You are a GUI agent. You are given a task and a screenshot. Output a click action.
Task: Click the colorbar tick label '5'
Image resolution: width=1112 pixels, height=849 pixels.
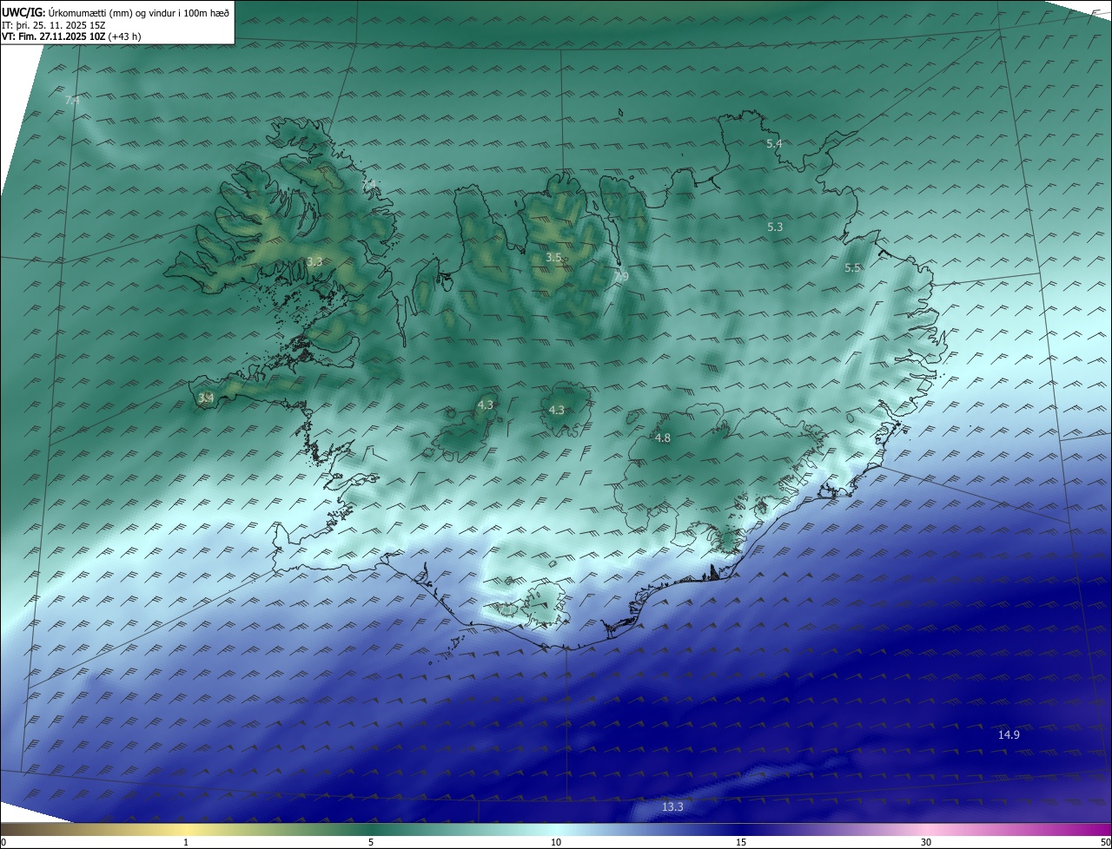point(371,843)
